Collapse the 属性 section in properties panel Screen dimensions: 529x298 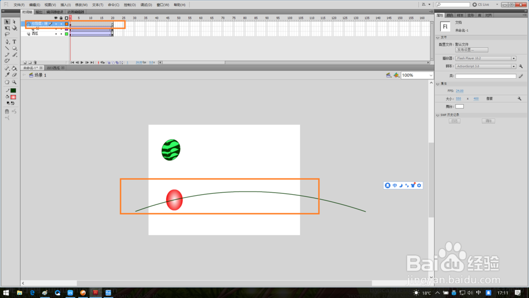(438, 84)
